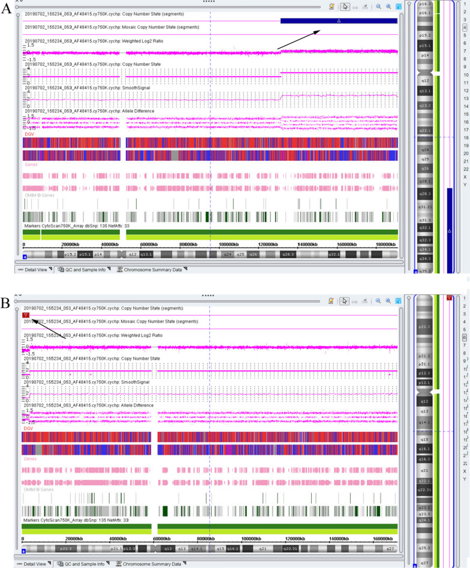The image size is (470, 568).
Task: Click the zoom out magnifier in top panel
Action: [379, 7]
